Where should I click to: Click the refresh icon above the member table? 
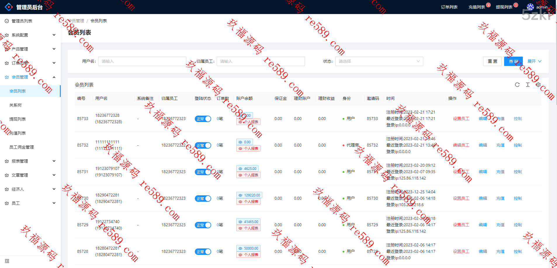pos(517,85)
